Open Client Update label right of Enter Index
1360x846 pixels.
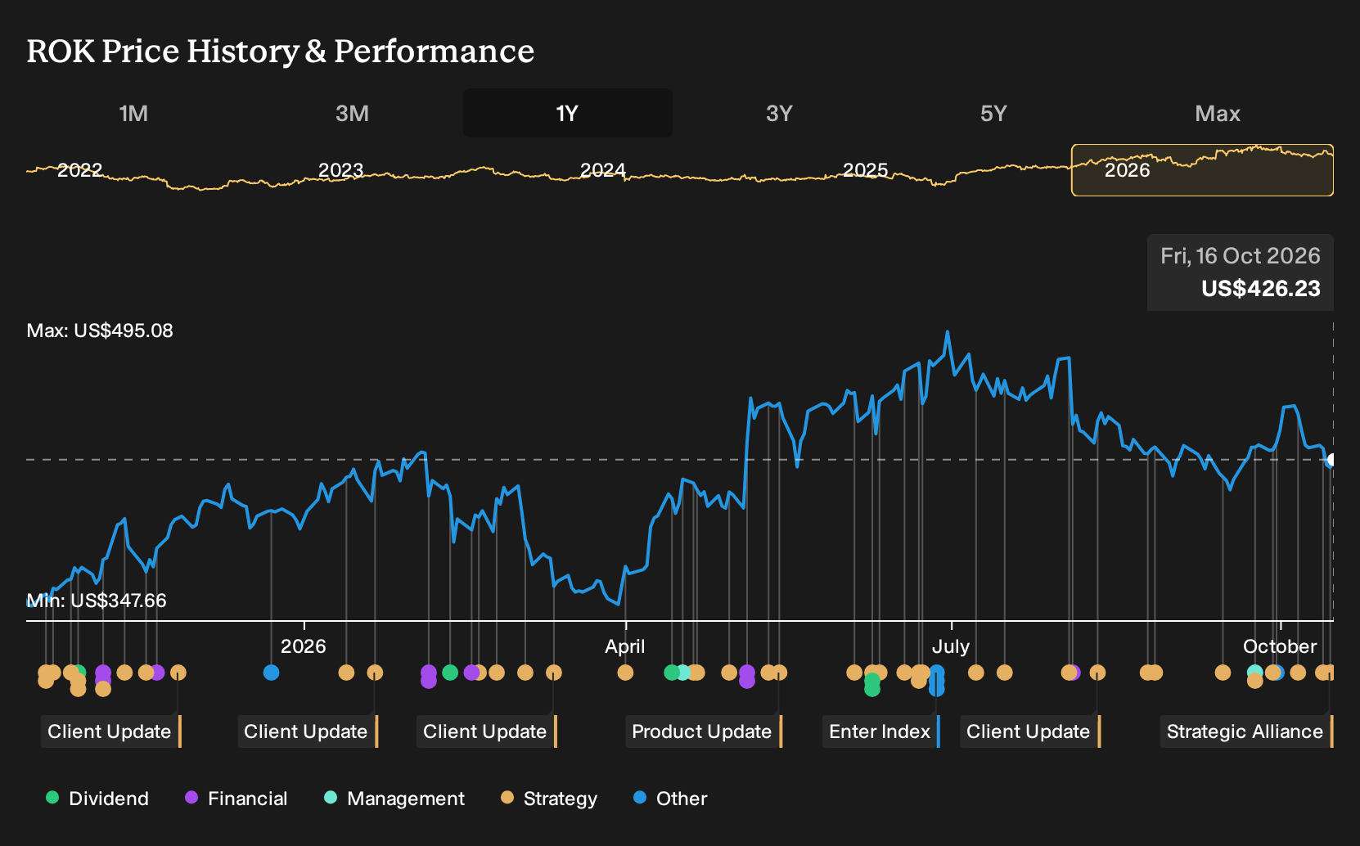pos(1030,731)
